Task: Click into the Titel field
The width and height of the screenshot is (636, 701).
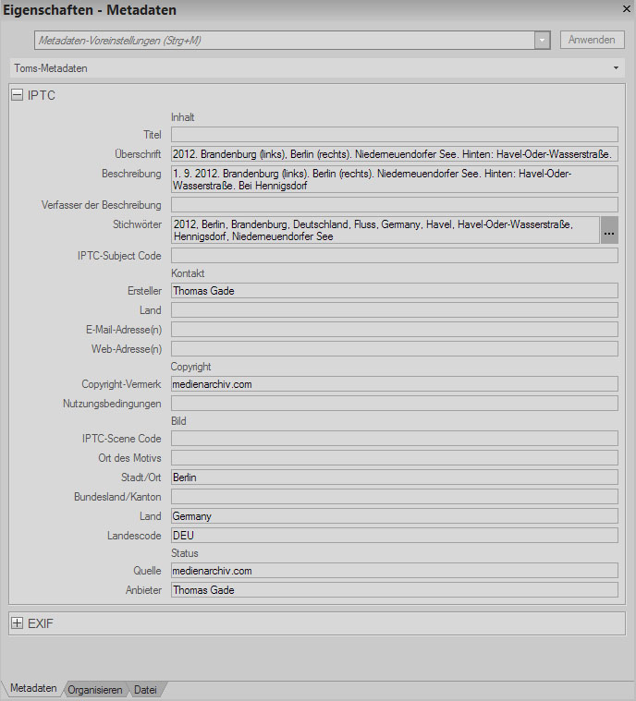Action: tap(394, 135)
